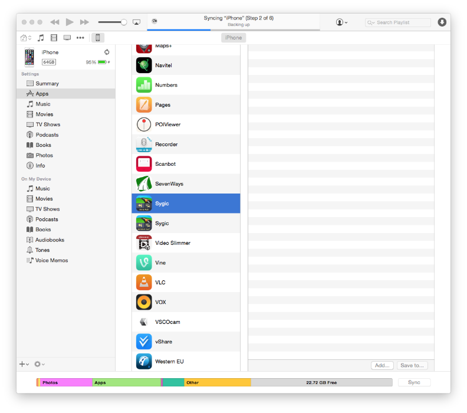Open Music under Settings

click(66, 104)
